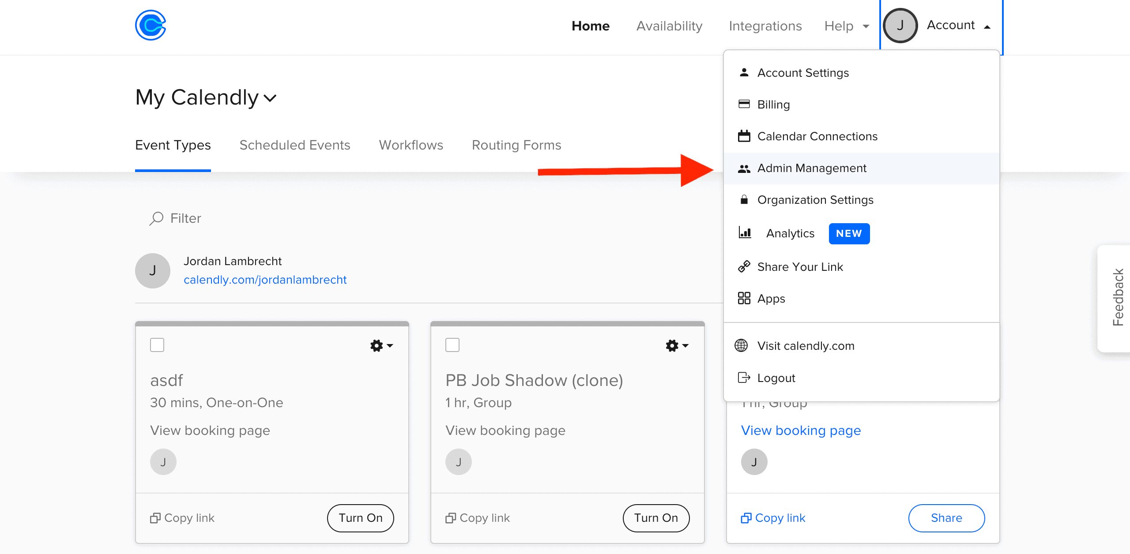
Task: Open blue View booking page link
Action: point(801,430)
